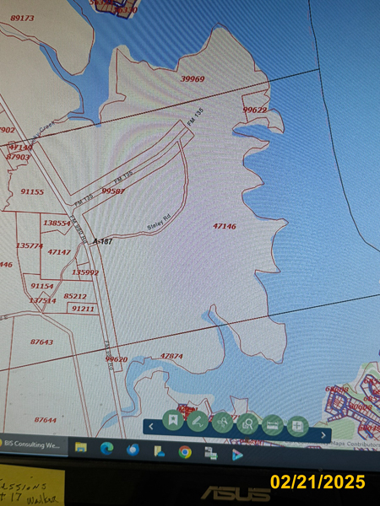Open the query search widget icon
This screenshot has height=506, width=380.
pyautogui.click(x=222, y=423)
